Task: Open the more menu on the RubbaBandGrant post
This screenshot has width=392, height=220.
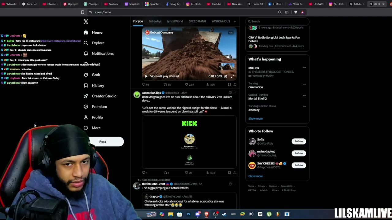Action: pyautogui.click(x=235, y=184)
